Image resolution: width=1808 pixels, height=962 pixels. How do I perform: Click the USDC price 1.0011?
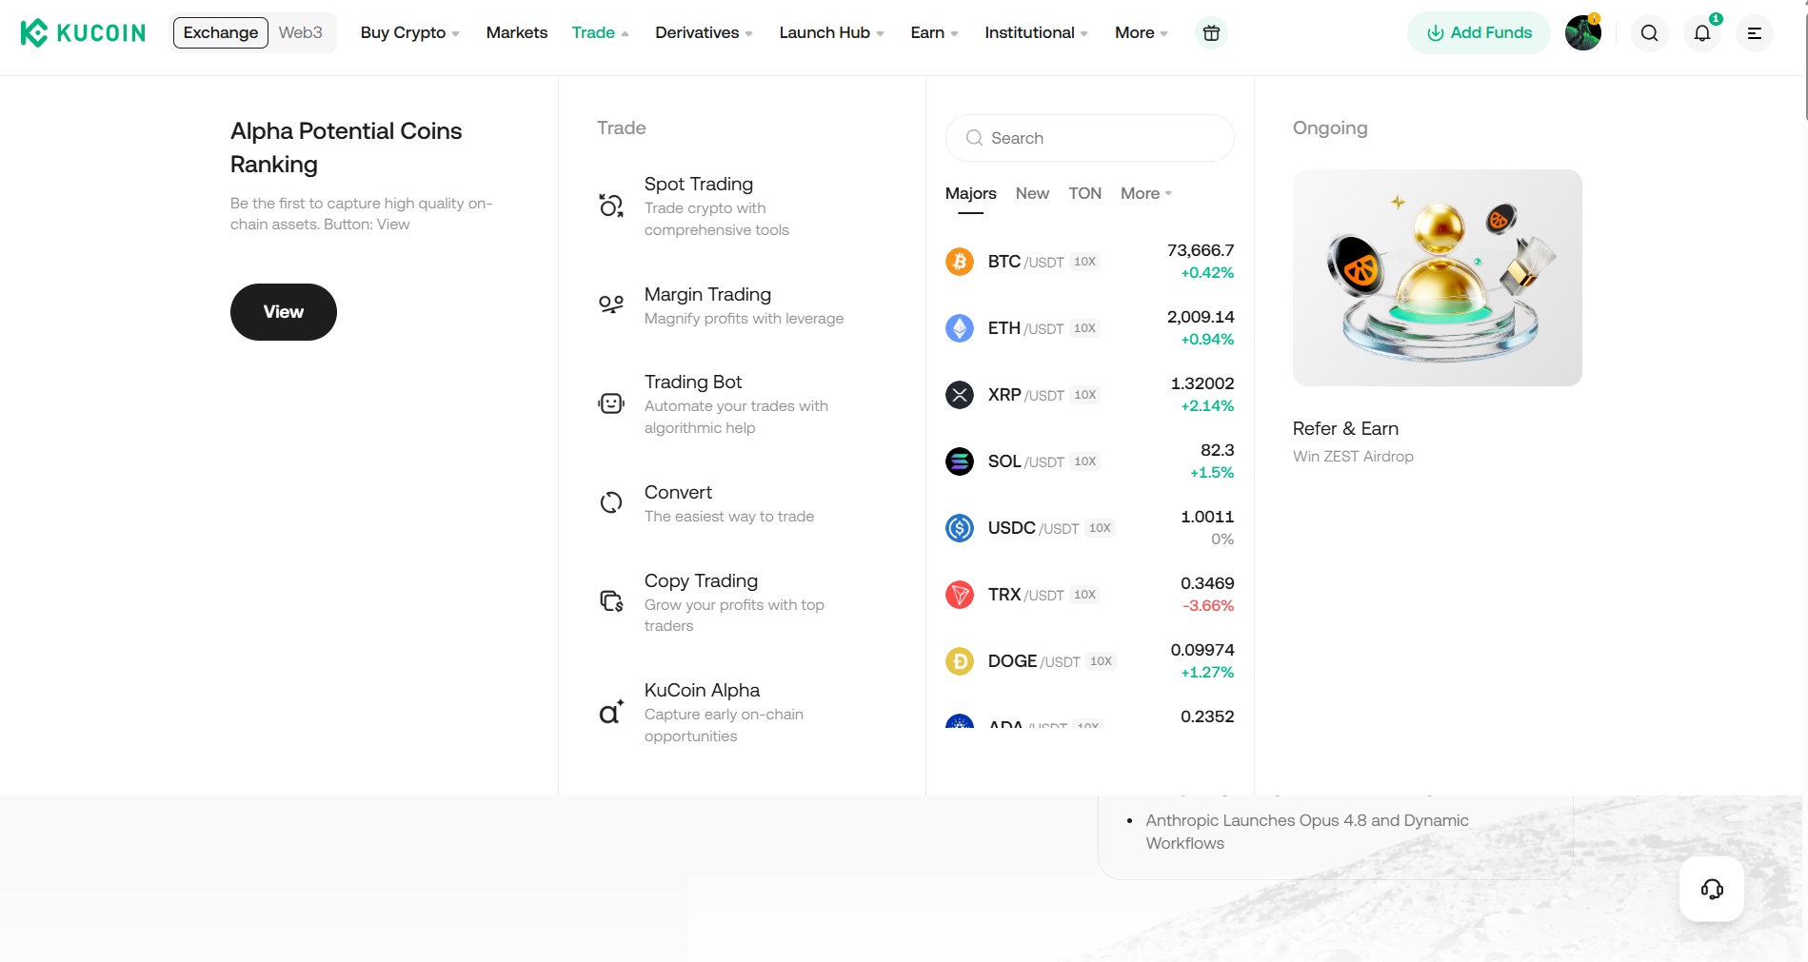pyautogui.click(x=1207, y=517)
